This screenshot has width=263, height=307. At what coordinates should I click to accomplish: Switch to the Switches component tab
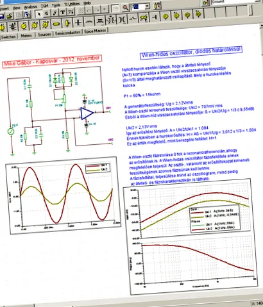[8, 37]
